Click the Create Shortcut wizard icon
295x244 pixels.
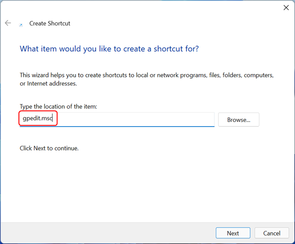click(x=21, y=25)
